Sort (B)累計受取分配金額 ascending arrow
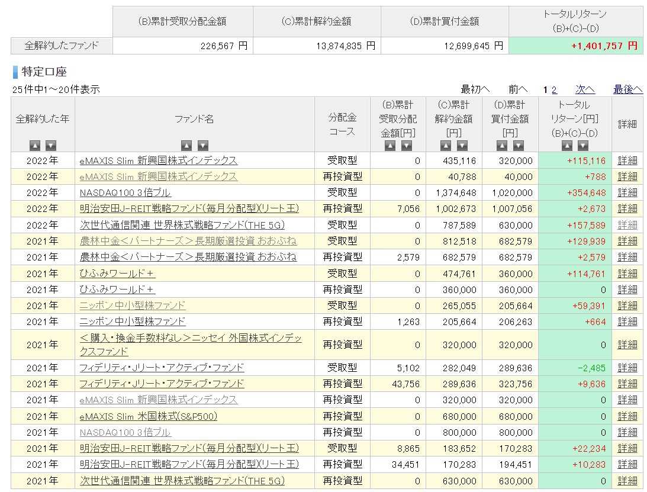This screenshot has width=647, height=492. click(390, 145)
